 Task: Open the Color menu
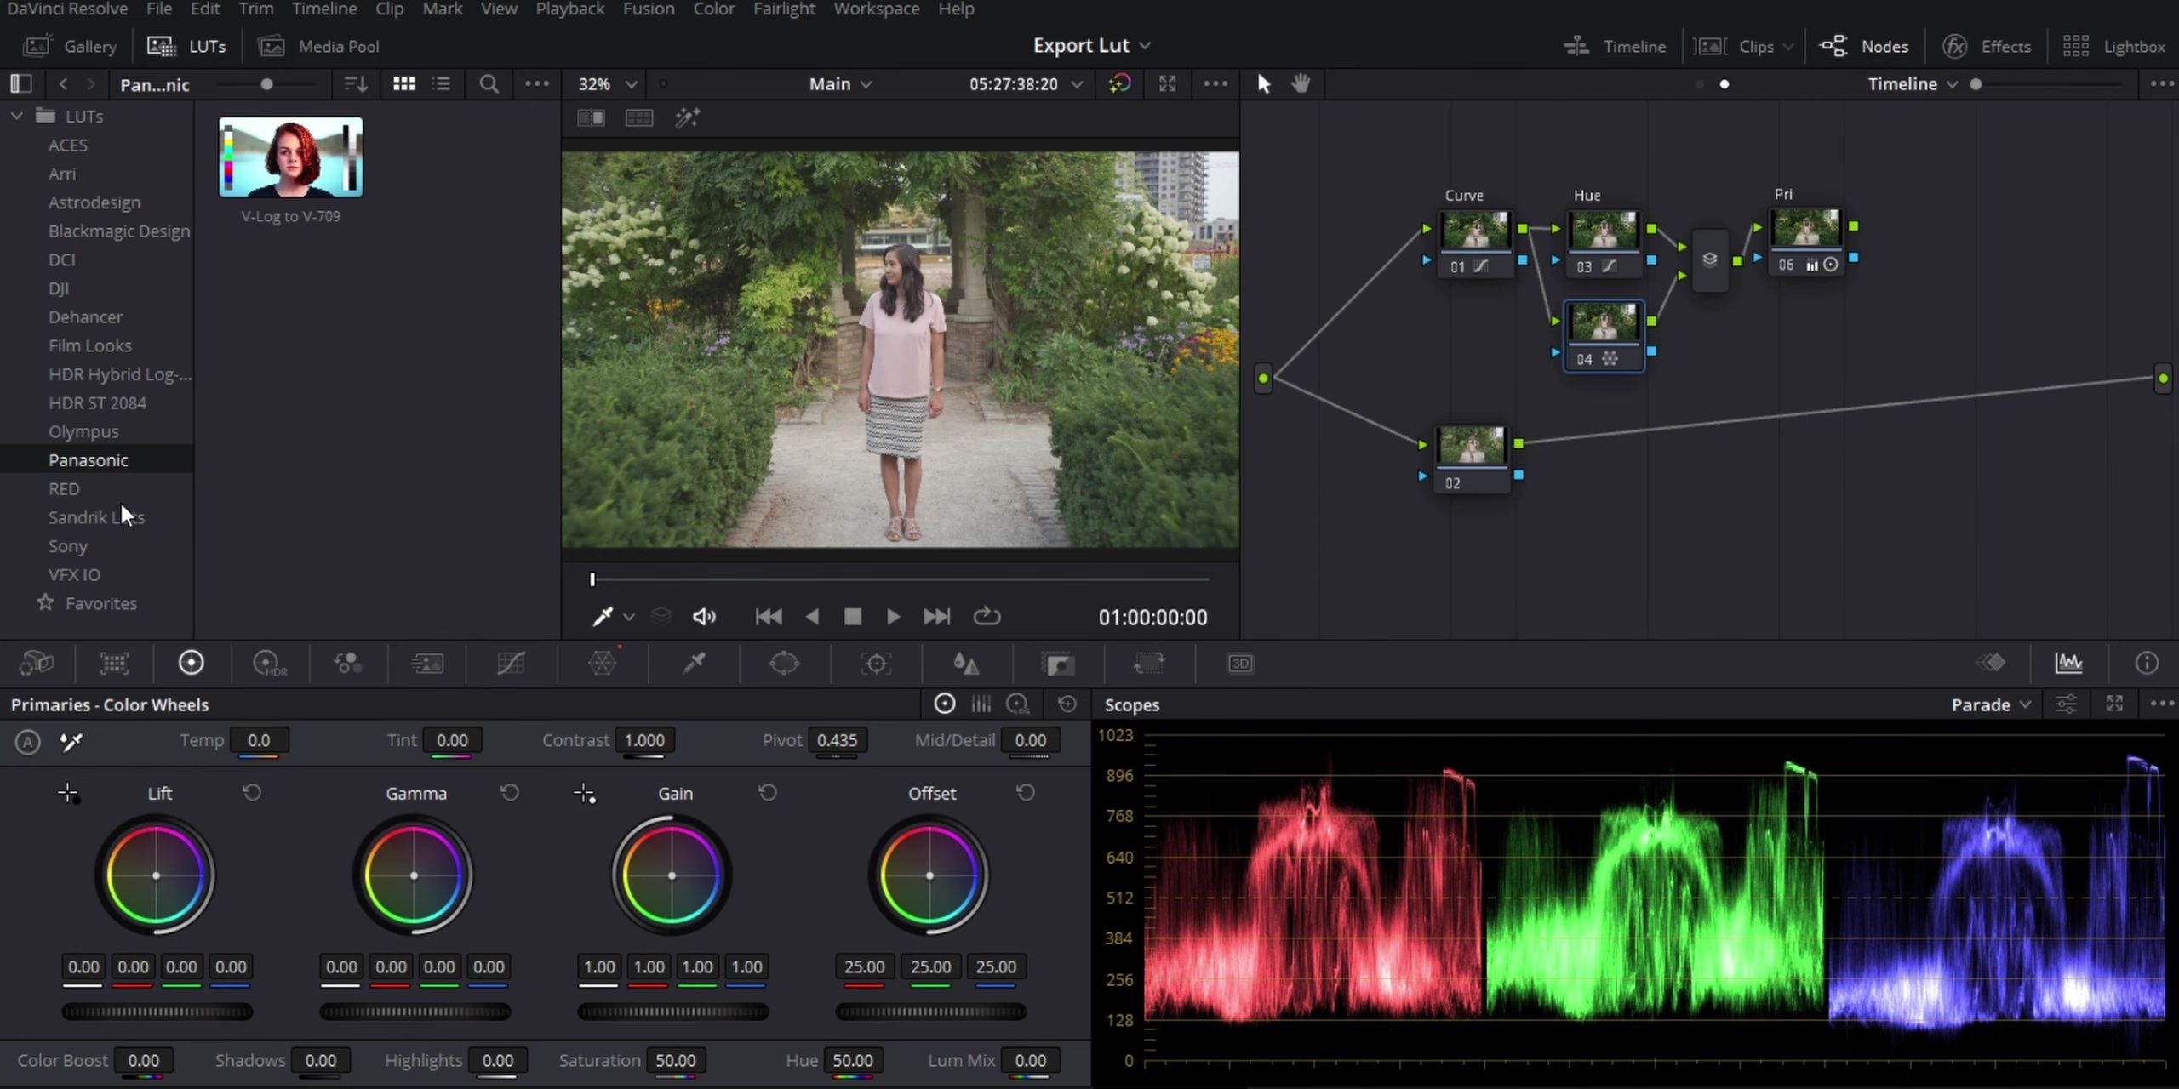[713, 9]
